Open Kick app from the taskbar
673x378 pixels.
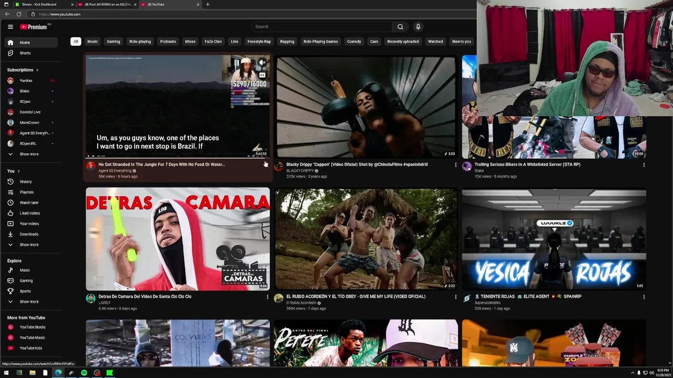point(110,373)
